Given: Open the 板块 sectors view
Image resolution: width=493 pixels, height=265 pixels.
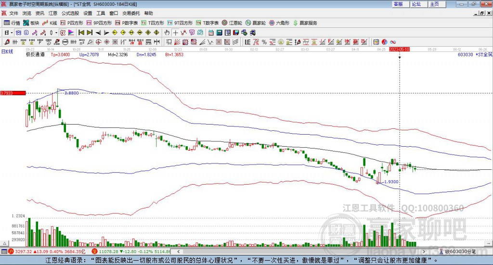Looking at the screenshot, I should [x=31, y=23].
